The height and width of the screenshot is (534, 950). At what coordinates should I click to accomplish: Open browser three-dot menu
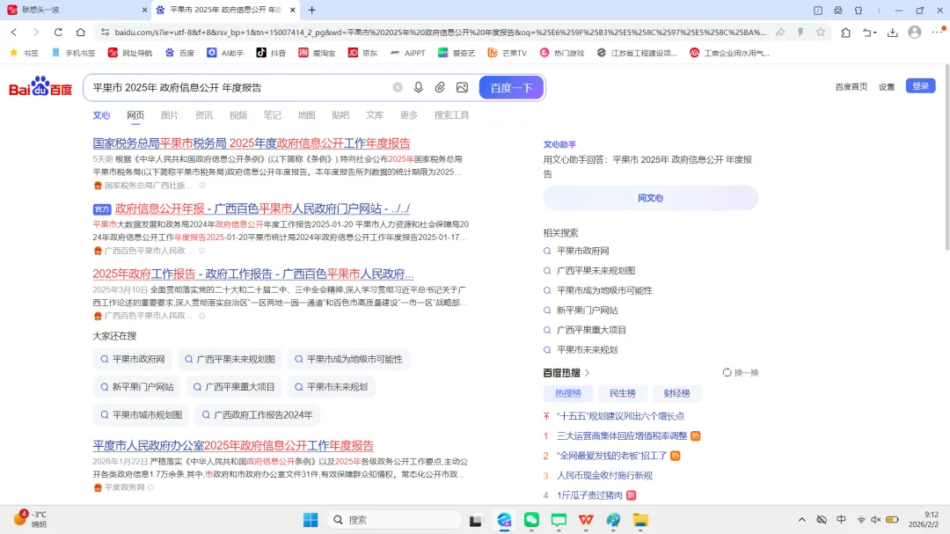938,33
